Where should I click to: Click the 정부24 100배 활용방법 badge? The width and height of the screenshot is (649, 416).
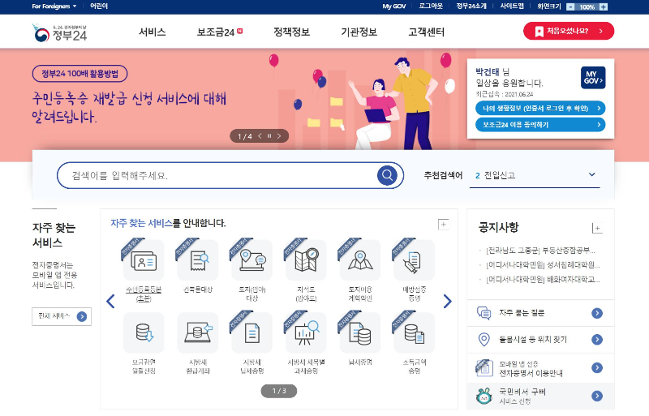coord(80,74)
